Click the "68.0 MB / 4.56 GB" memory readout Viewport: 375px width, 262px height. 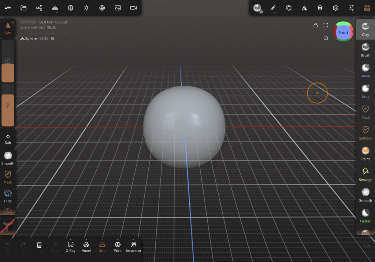click(53, 22)
